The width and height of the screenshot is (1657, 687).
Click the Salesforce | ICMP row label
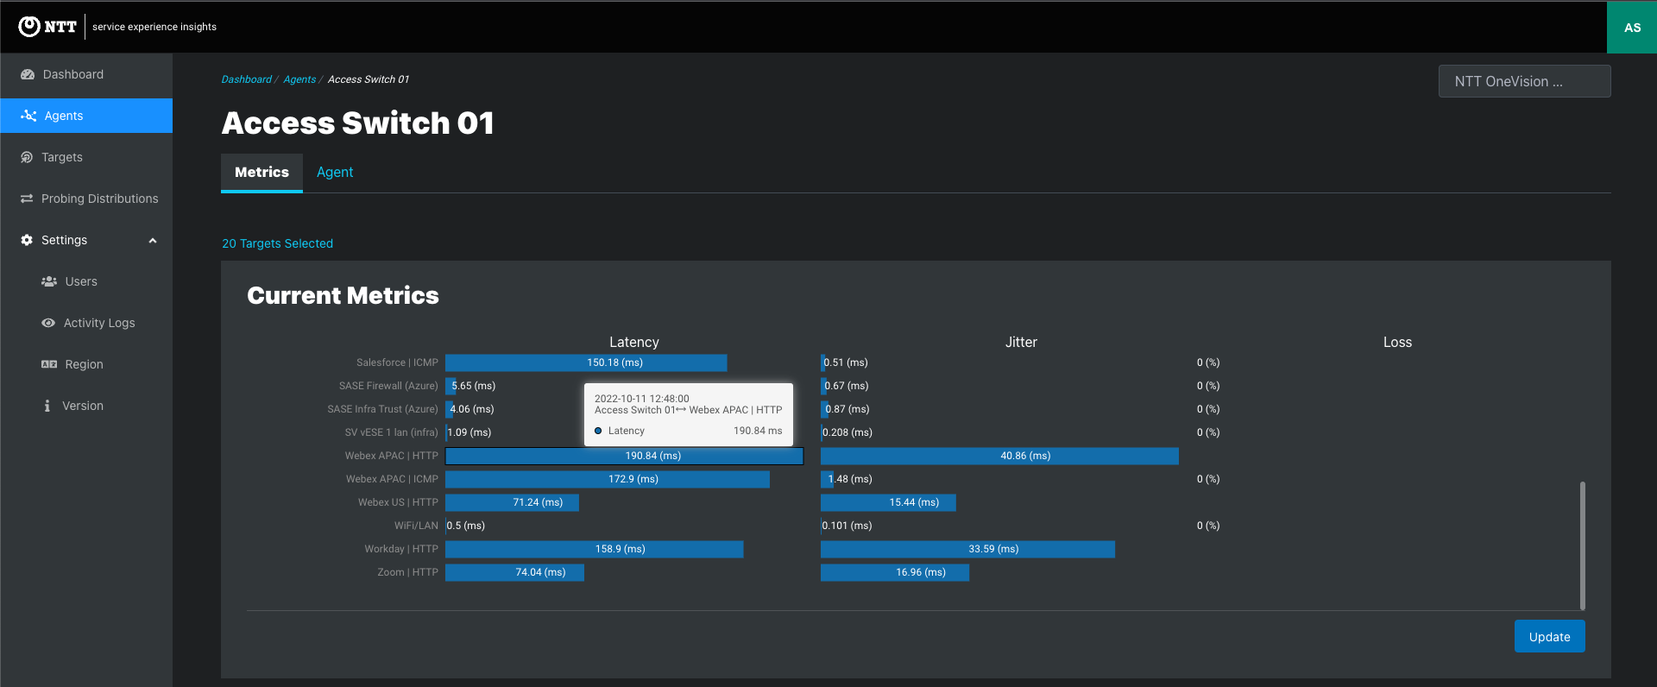pyautogui.click(x=397, y=362)
